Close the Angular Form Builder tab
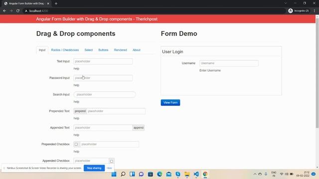 (48, 3)
